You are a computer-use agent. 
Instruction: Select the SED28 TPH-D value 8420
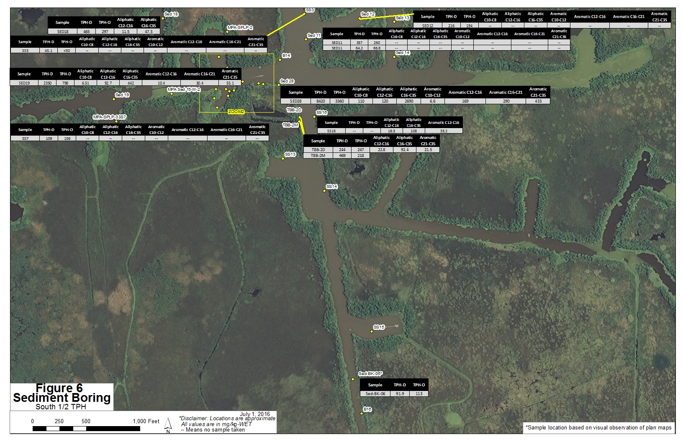(x=321, y=101)
